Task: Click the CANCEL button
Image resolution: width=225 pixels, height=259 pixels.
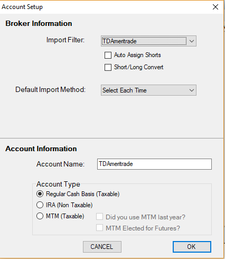Action: 102,247
